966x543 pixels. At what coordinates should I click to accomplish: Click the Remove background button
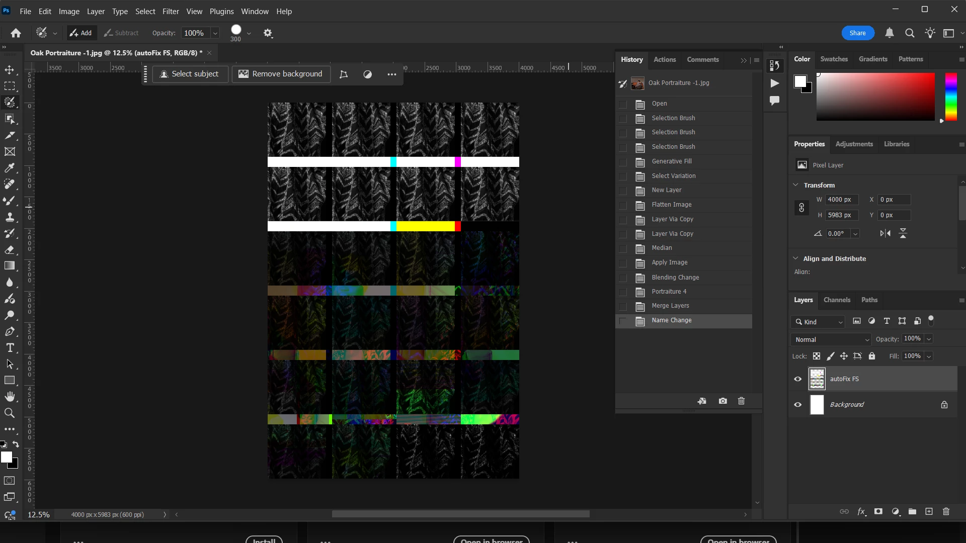[x=281, y=74]
